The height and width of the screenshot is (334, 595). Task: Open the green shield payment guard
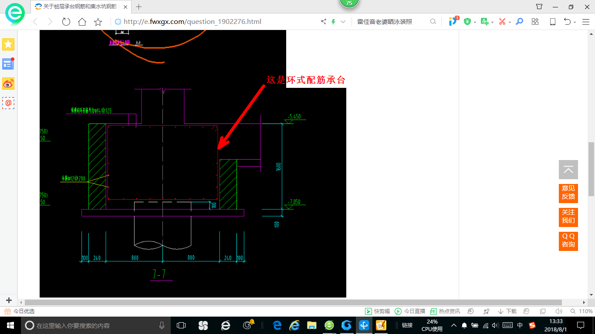coord(467,21)
